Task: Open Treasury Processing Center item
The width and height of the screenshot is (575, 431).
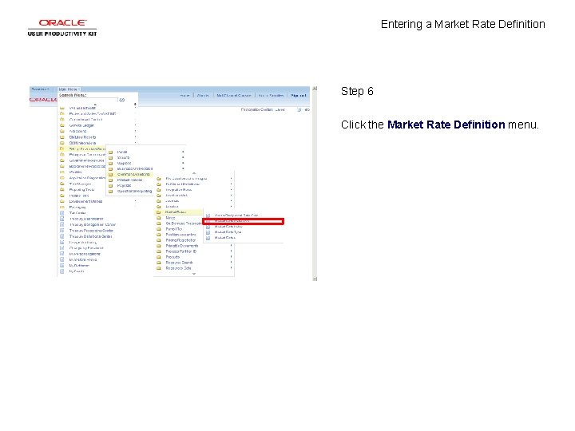Action: (x=91, y=231)
